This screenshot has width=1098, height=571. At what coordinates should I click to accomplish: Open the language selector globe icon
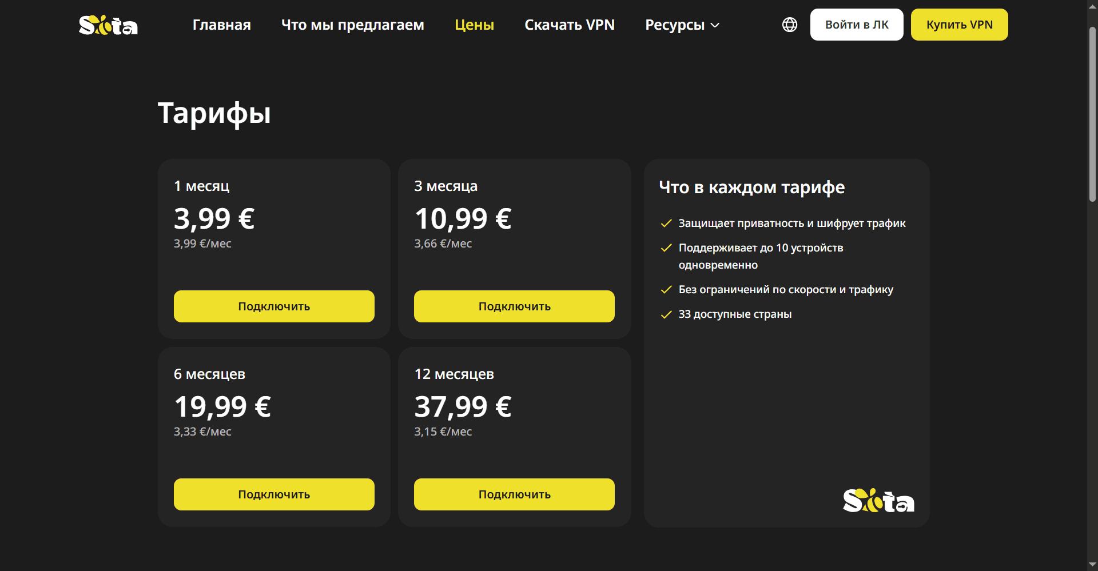tap(790, 25)
